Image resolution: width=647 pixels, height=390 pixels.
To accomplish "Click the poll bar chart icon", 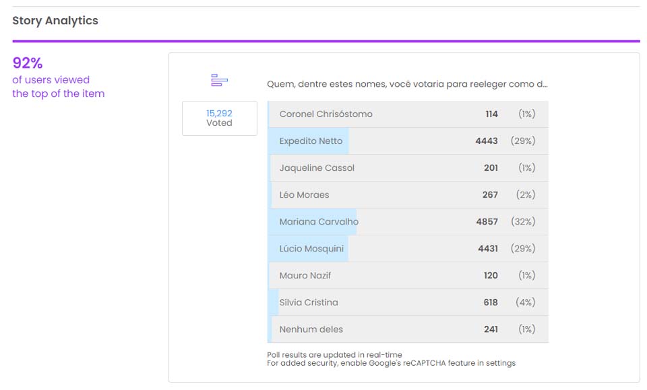I will pyautogui.click(x=219, y=81).
